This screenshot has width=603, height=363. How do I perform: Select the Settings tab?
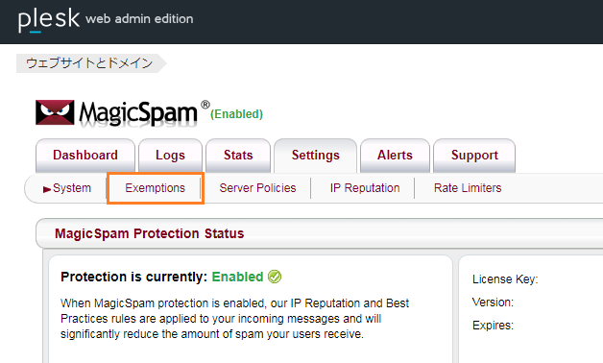coord(315,155)
